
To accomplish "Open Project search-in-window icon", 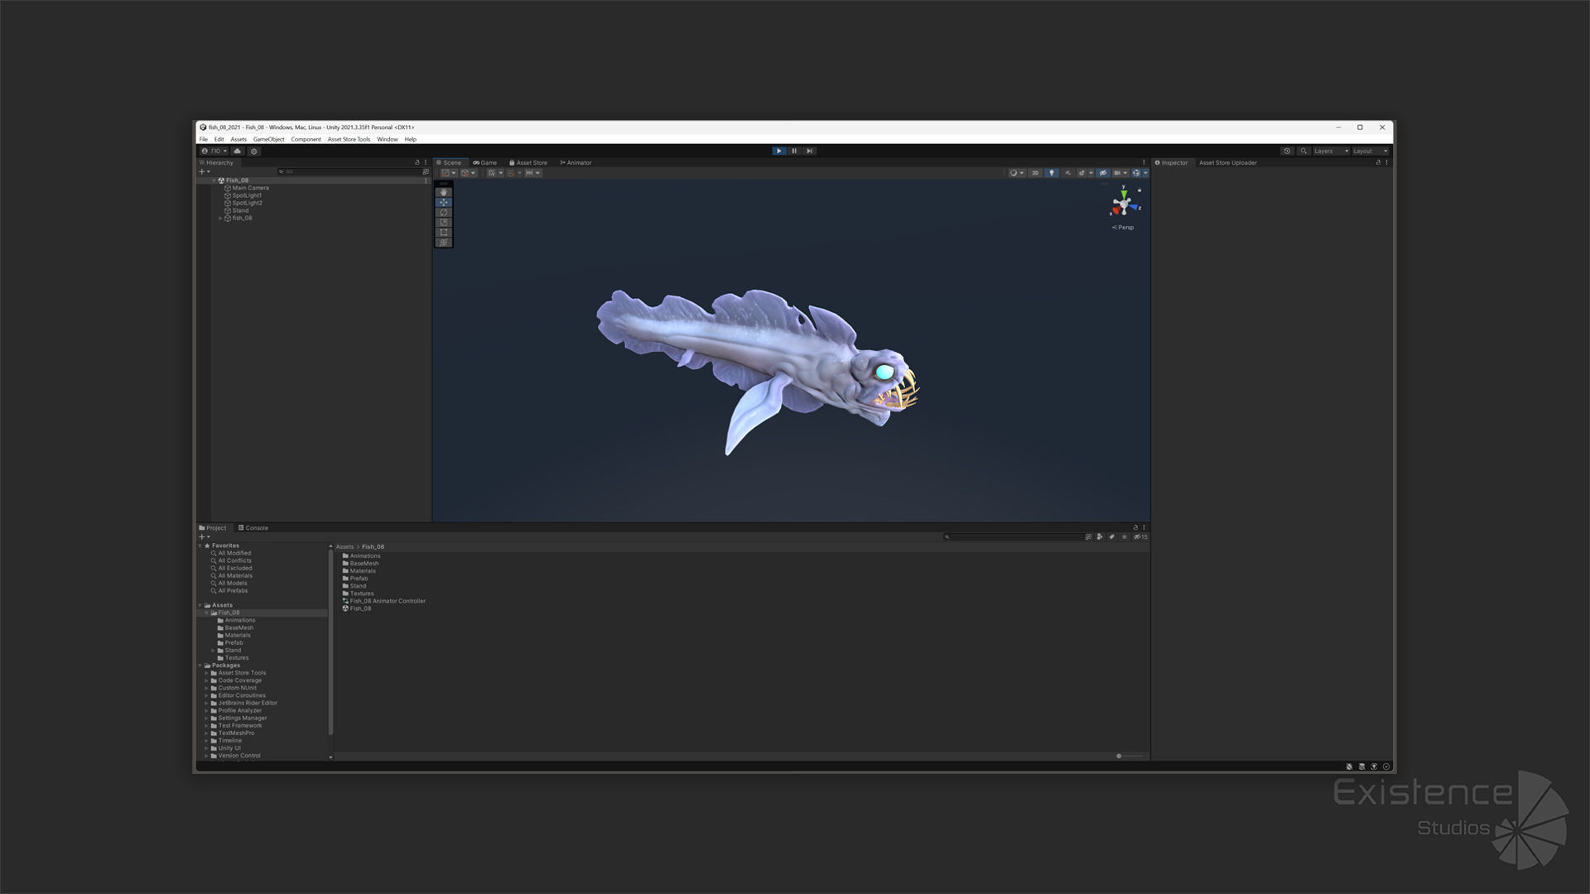I will pos(1088,536).
